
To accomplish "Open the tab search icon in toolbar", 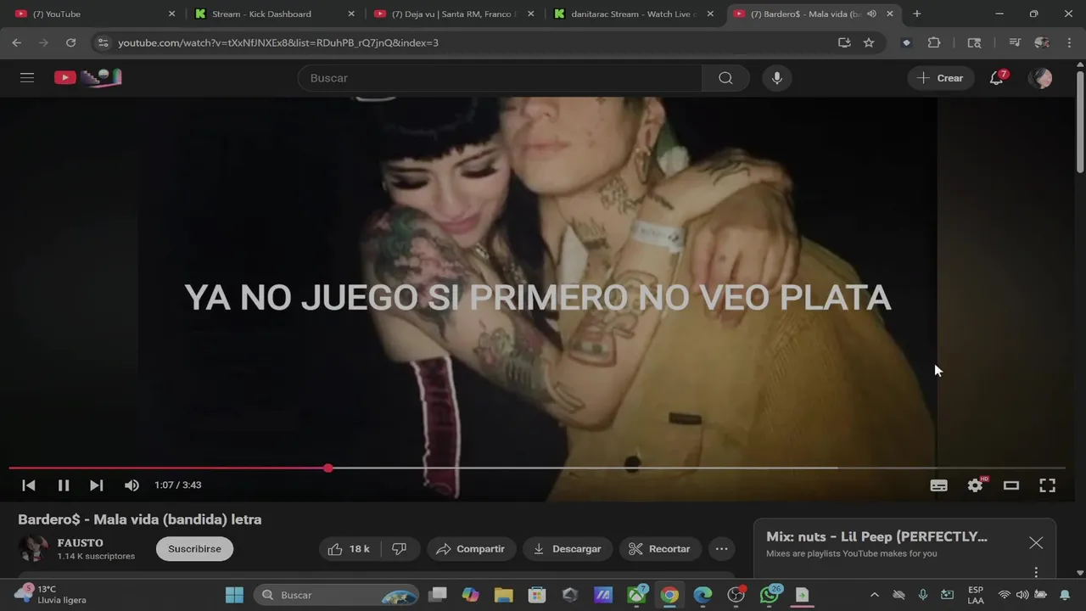I will tap(974, 42).
